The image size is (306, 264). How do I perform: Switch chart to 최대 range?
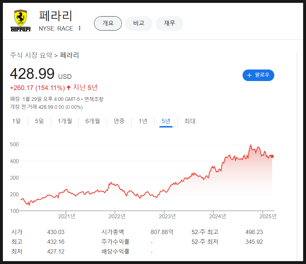(x=190, y=121)
